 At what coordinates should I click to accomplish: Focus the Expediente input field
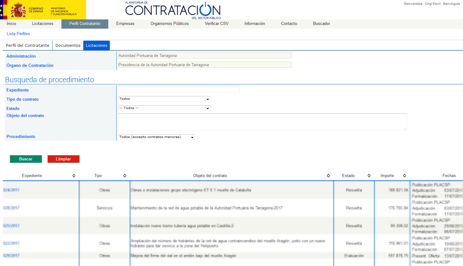179,89
